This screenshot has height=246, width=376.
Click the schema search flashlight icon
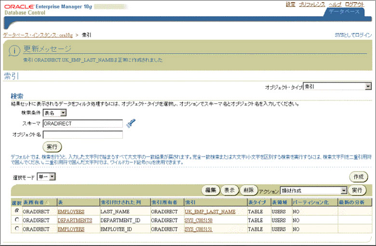point(129,124)
